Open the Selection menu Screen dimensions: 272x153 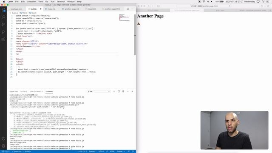click(31, 2)
